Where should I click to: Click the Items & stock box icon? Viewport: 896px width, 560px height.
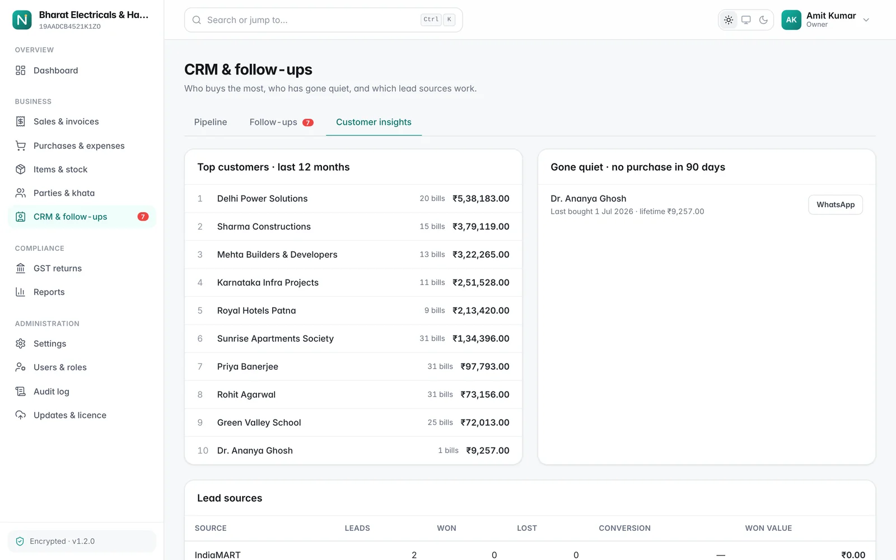pyautogui.click(x=21, y=169)
